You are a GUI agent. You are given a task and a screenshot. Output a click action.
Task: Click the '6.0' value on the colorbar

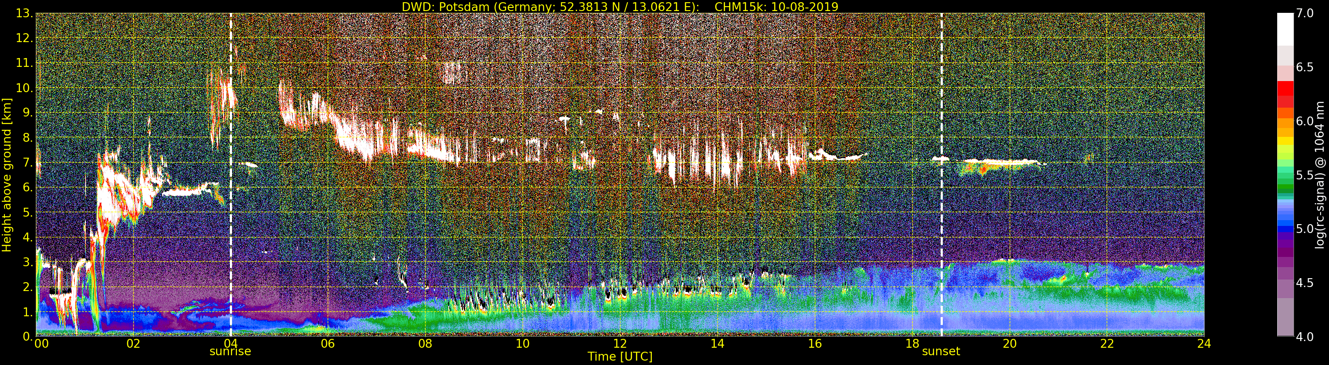coord(1305,121)
